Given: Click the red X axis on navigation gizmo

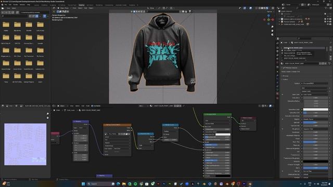Looking at the screenshot, I should 273,20.
